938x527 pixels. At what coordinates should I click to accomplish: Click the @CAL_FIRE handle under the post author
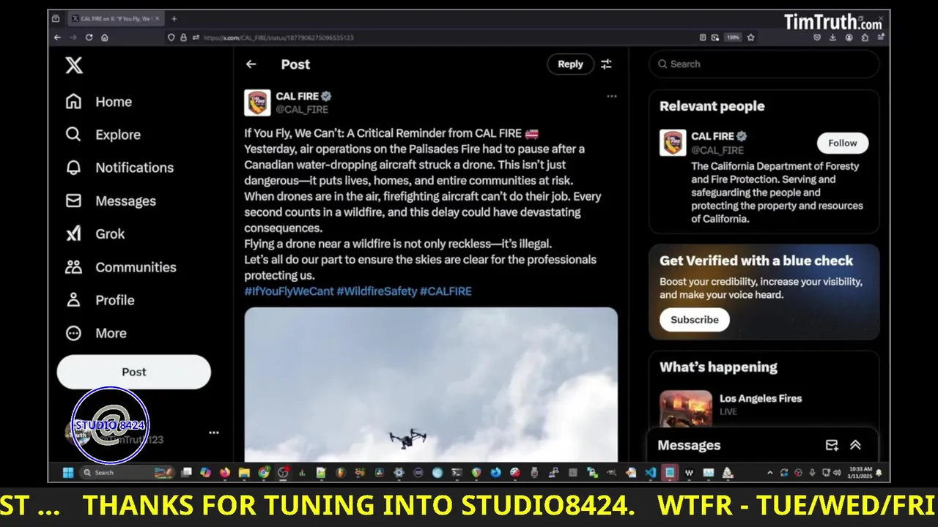point(302,109)
